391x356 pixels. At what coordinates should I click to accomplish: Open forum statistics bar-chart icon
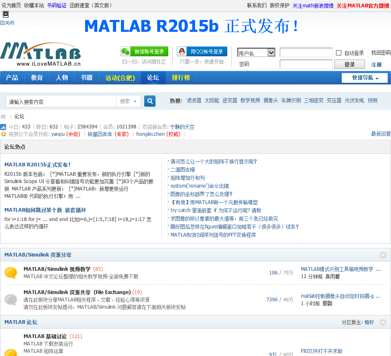3,127
